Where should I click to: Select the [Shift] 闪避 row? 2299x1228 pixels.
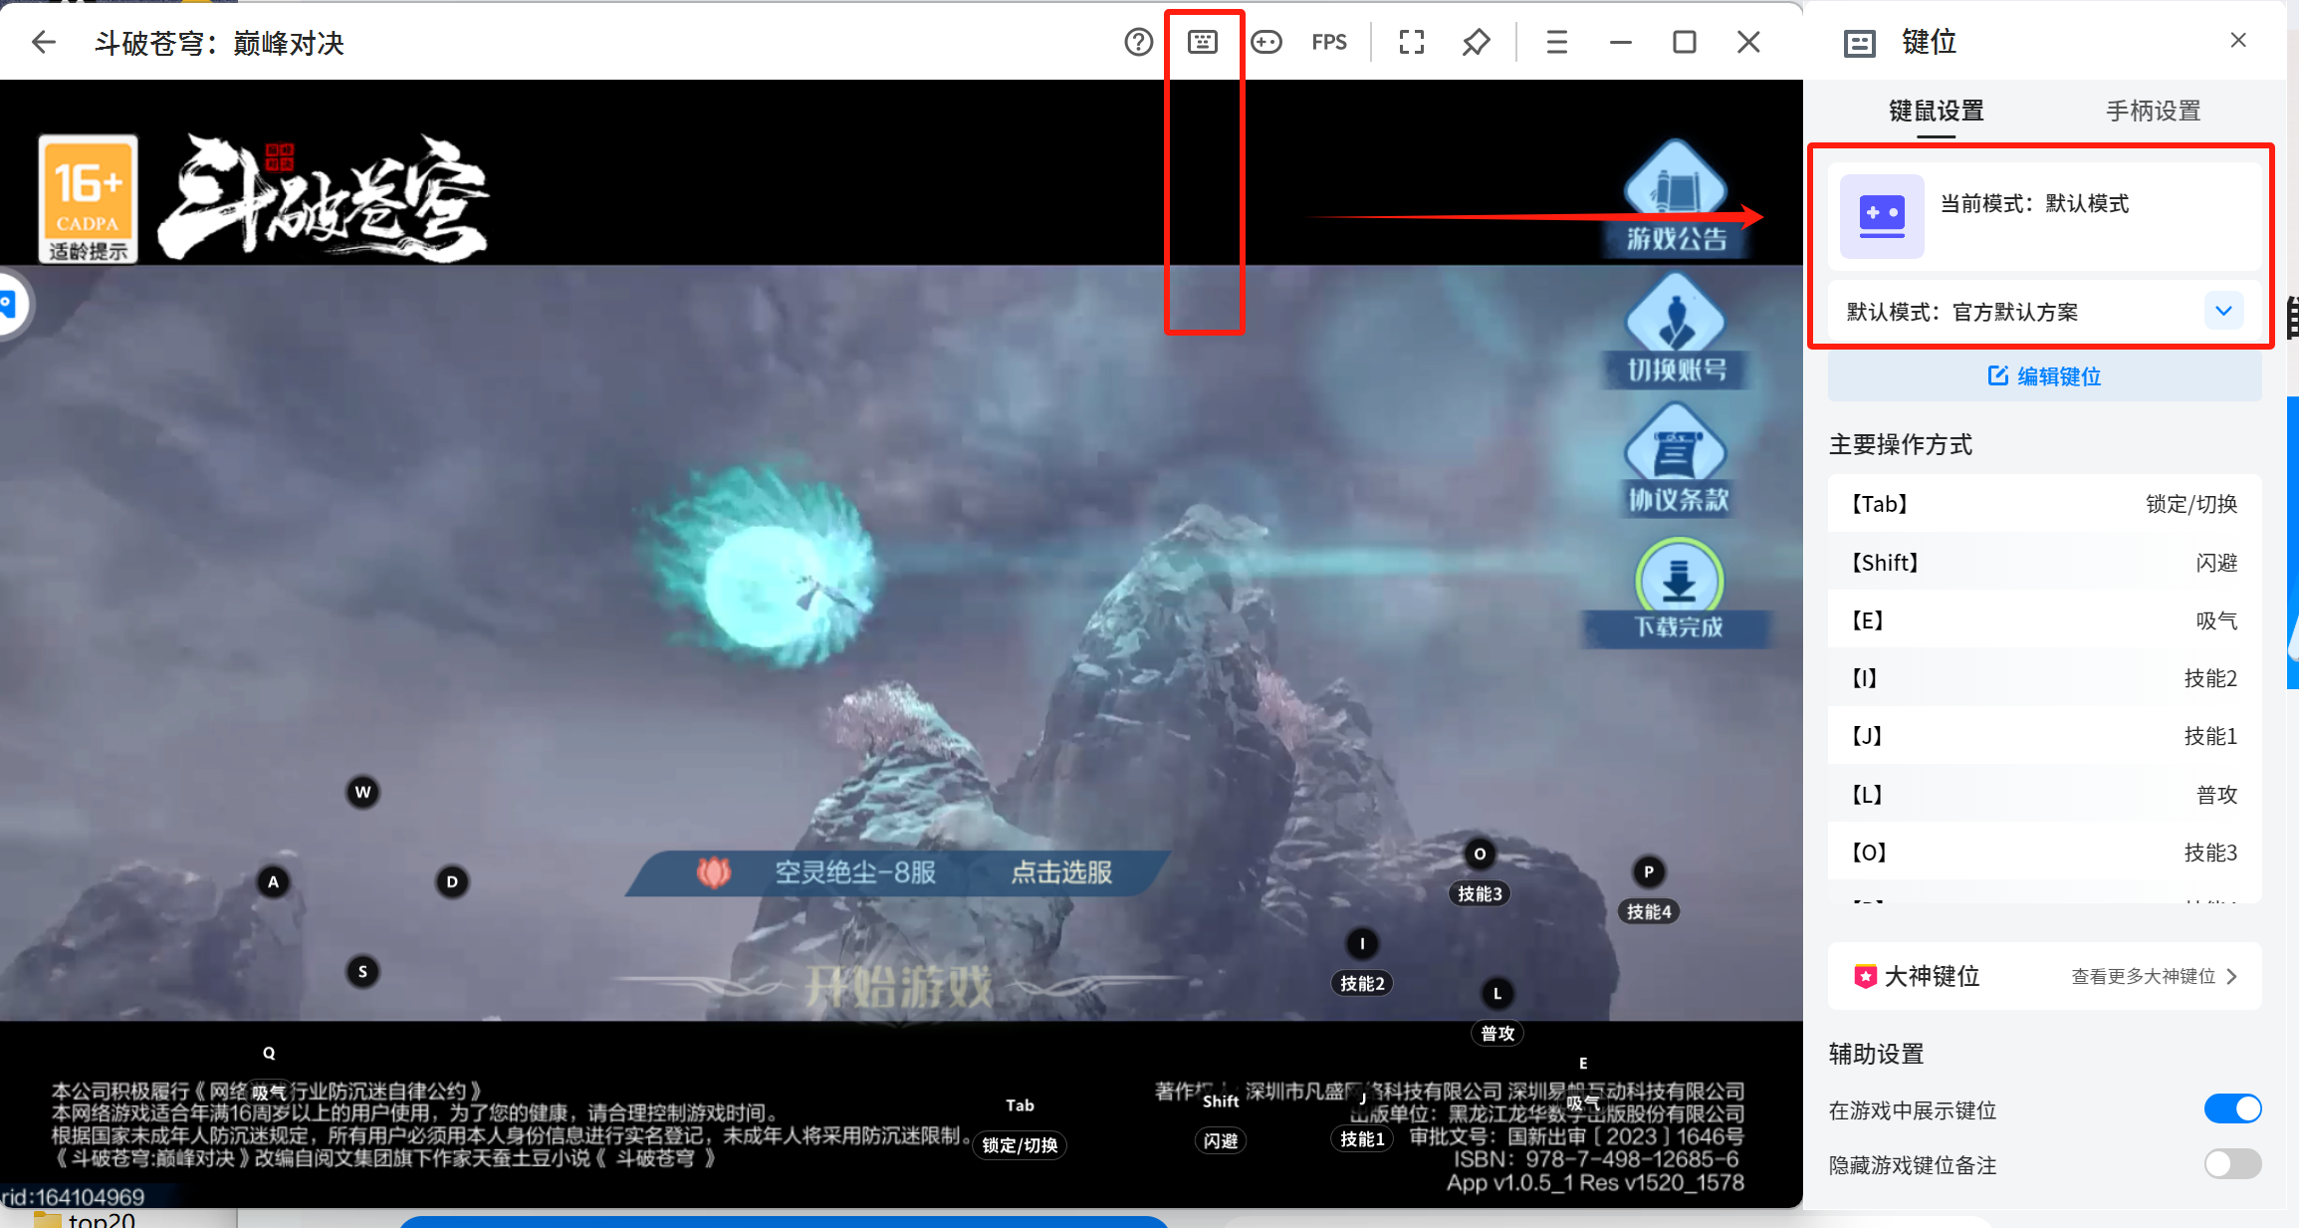point(2045,563)
